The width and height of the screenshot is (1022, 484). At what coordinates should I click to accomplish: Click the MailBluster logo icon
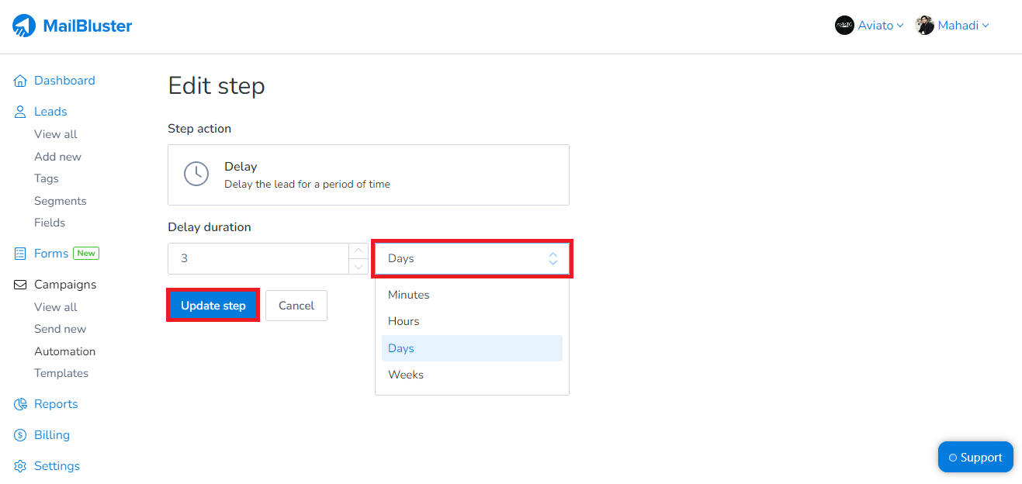(x=24, y=25)
